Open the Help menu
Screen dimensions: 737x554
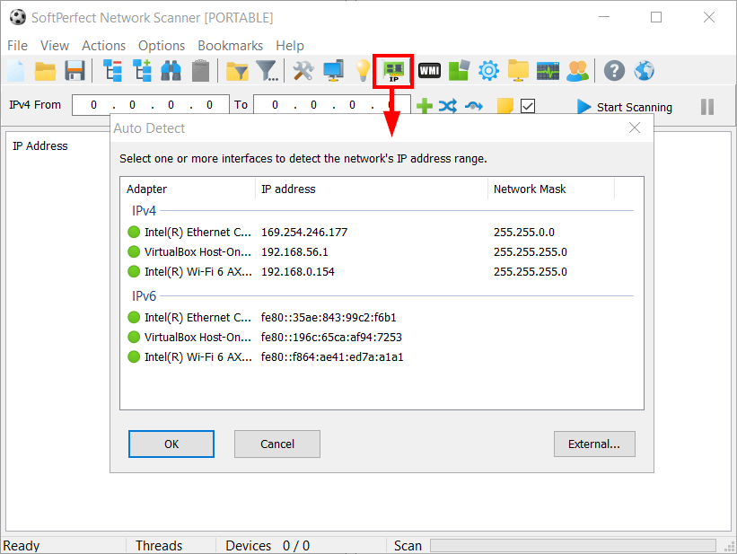click(x=290, y=46)
